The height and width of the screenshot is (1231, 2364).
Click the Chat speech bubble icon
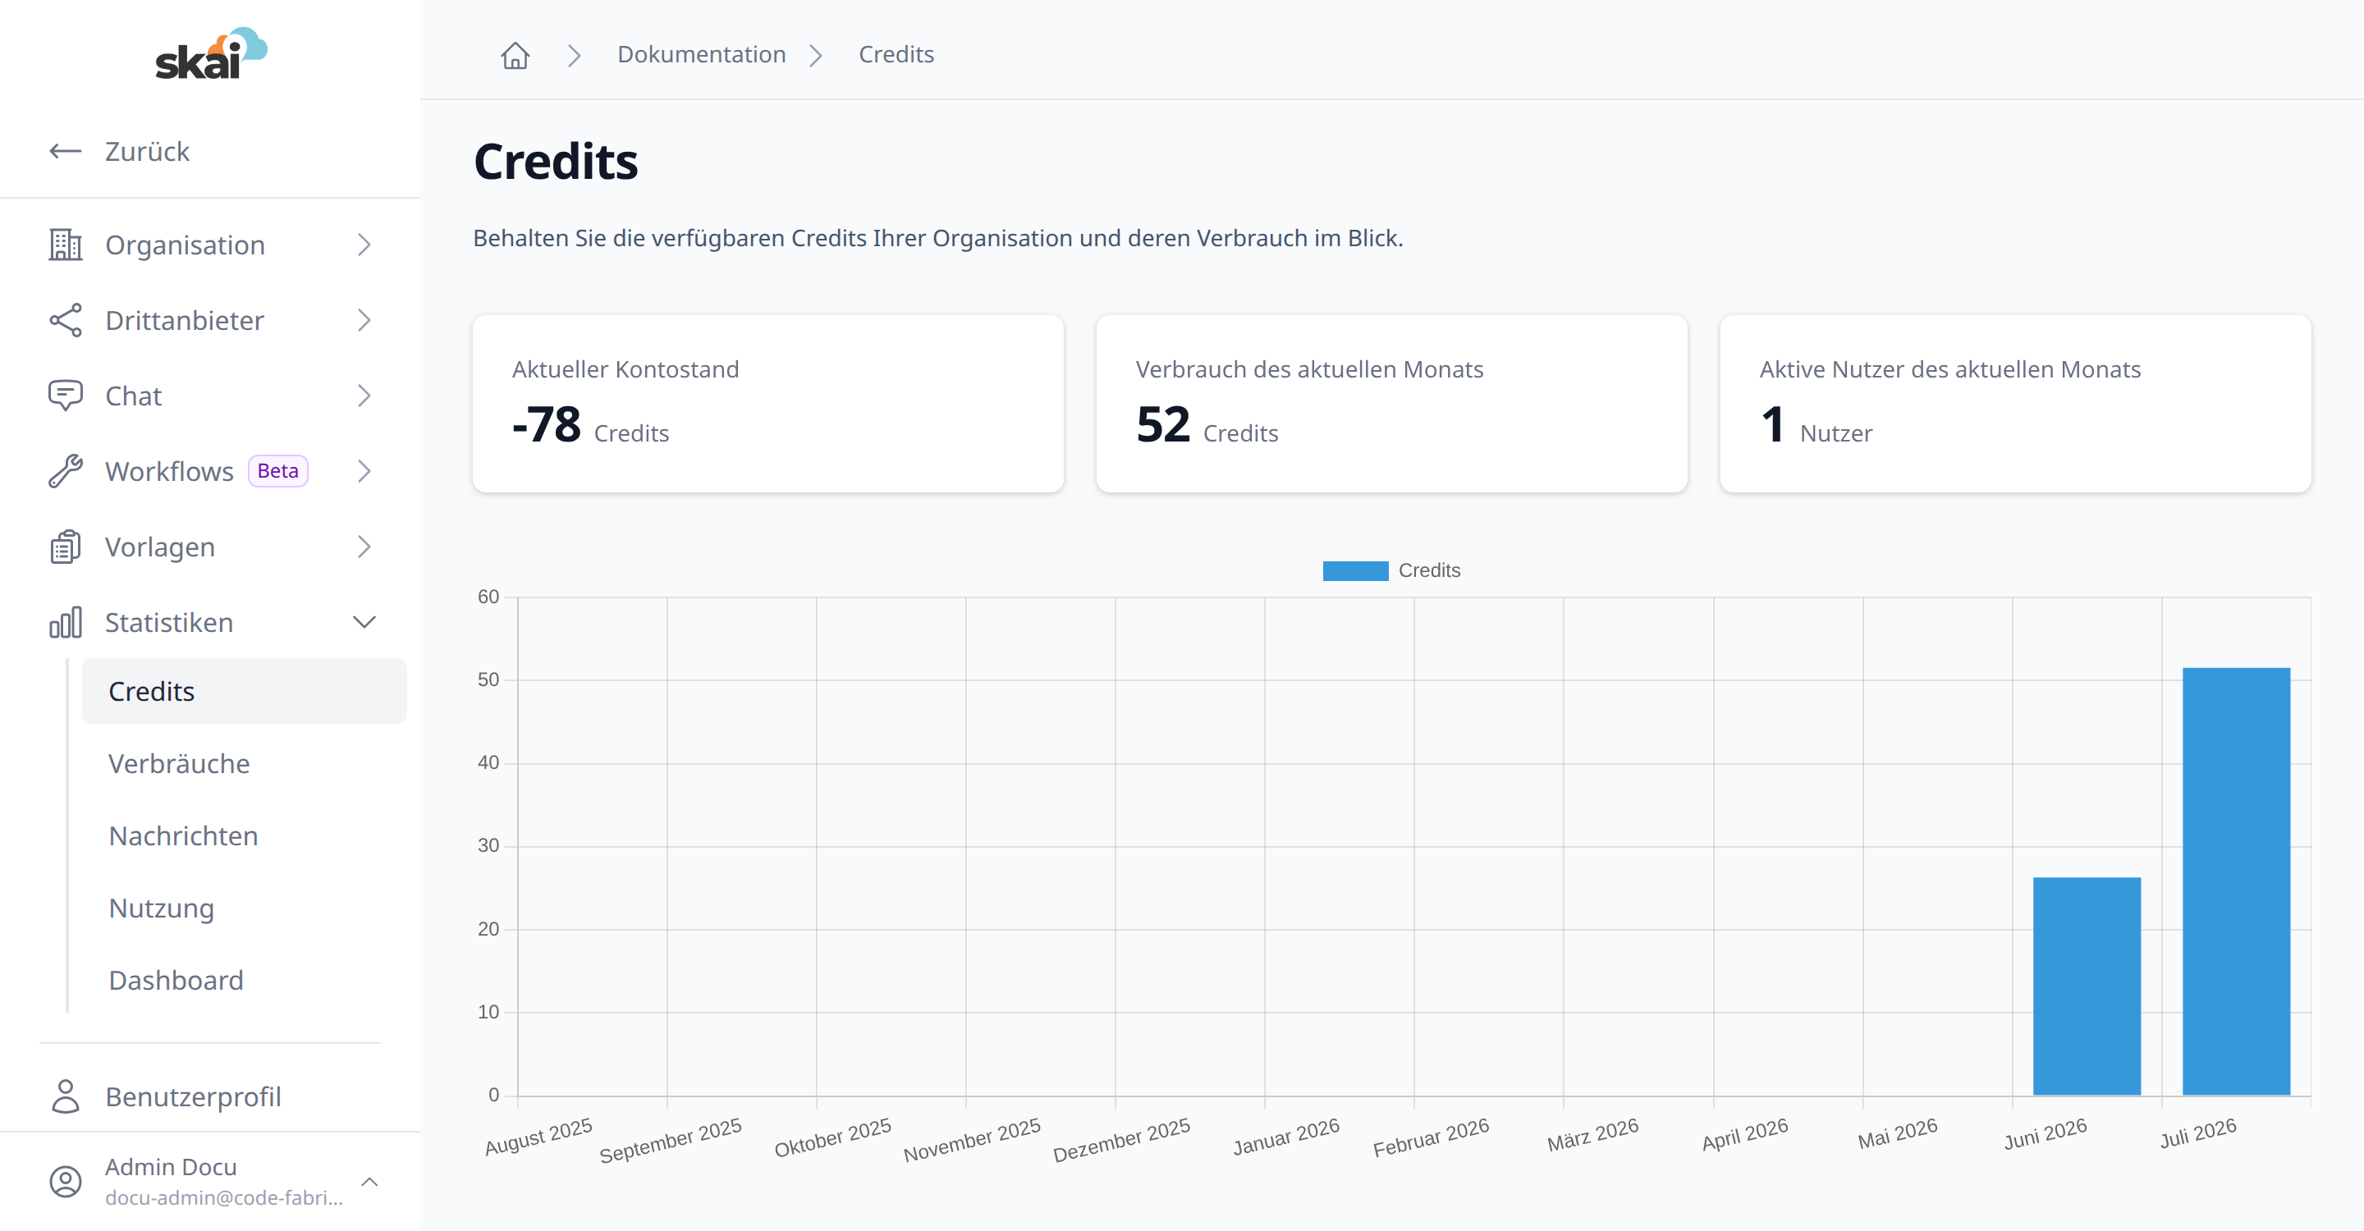pyautogui.click(x=65, y=396)
